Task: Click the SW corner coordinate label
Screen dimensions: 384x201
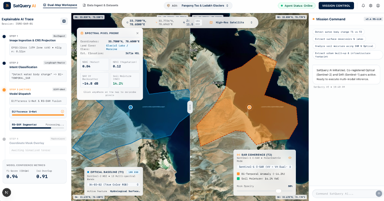Action: 88,197
